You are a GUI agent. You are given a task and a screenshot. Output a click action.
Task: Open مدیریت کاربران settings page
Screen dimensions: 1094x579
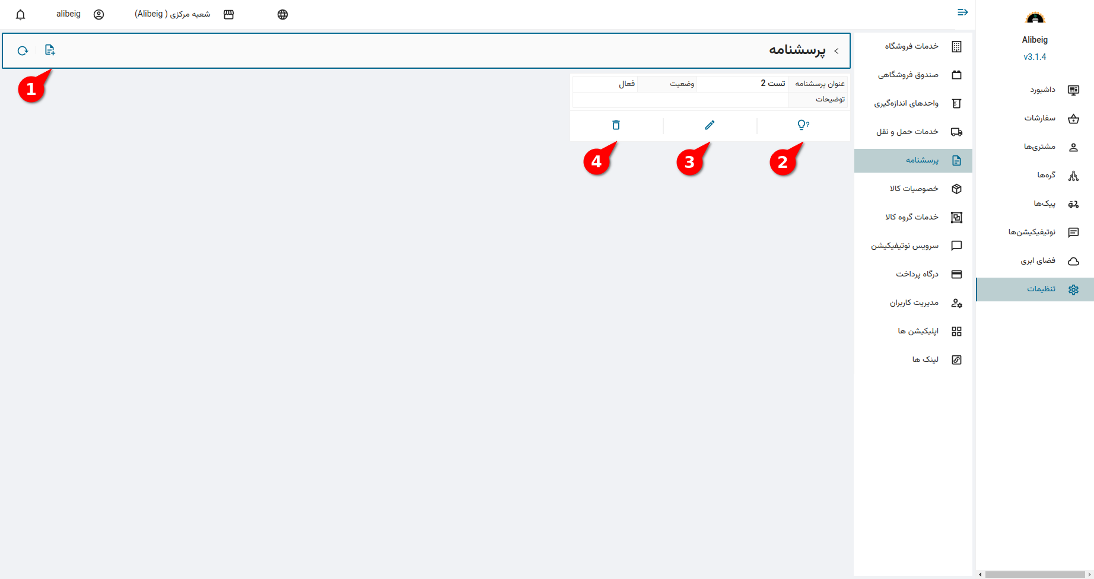[914, 303]
